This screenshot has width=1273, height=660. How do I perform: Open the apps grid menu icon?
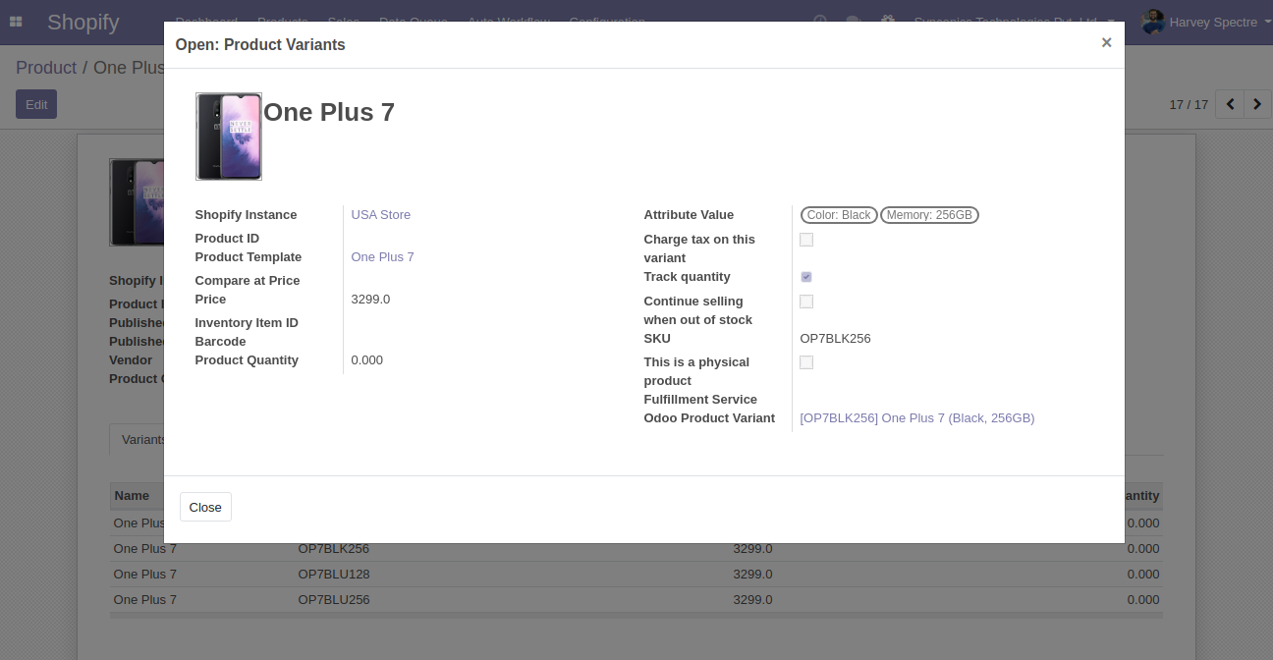pos(16,22)
